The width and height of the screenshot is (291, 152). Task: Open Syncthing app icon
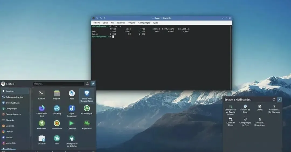click(x=57, y=110)
